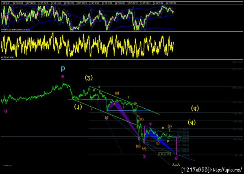Click the large cyan wave label above the price peak
This screenshot has width=244, height=174.
pyautogui.click(x=63, y=69)
